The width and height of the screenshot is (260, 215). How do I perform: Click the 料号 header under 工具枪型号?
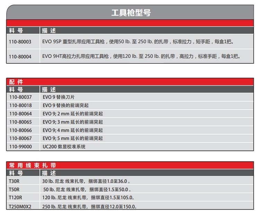tap(16, 31)
